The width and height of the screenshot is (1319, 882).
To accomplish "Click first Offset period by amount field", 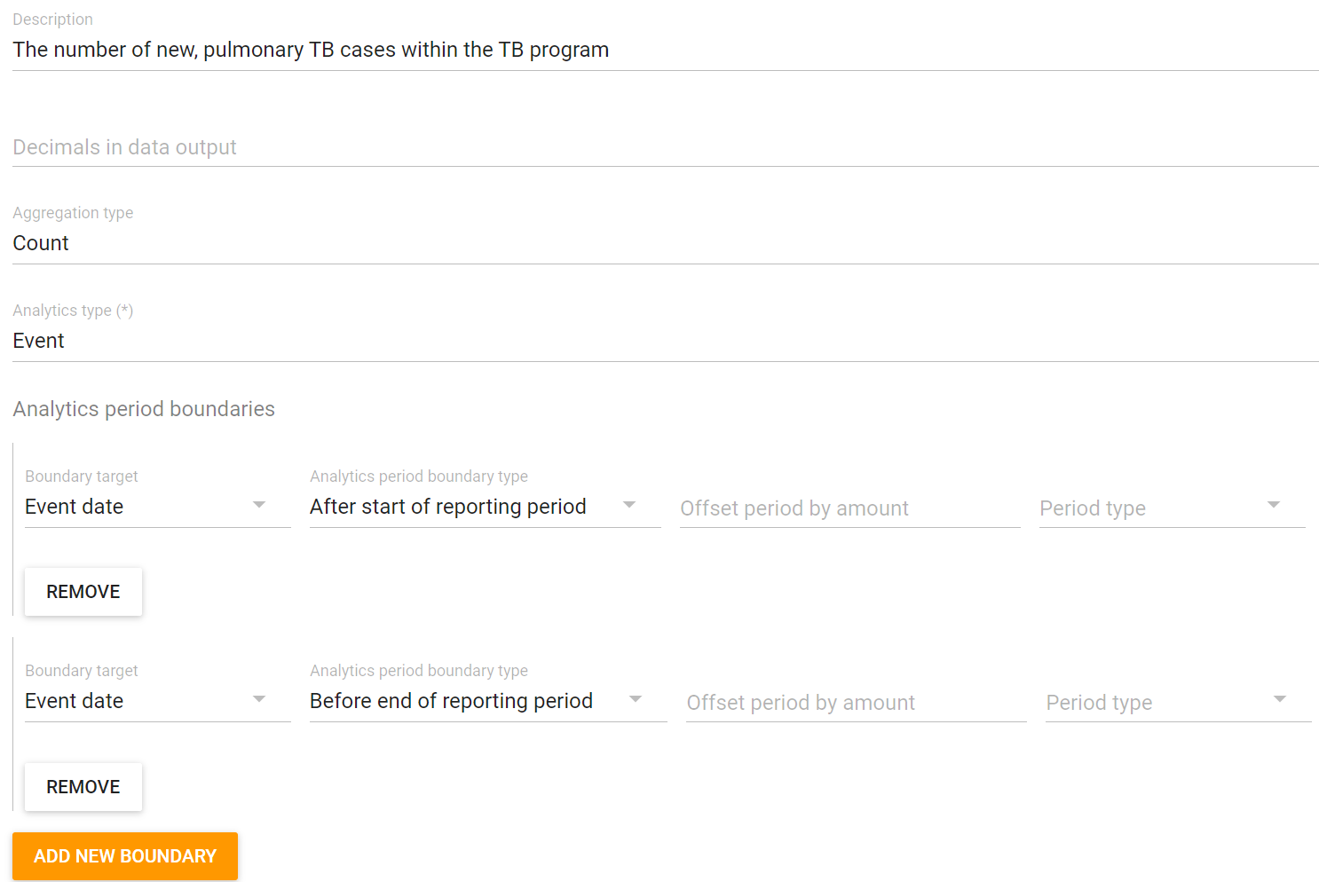I will (x=849, y=508).
